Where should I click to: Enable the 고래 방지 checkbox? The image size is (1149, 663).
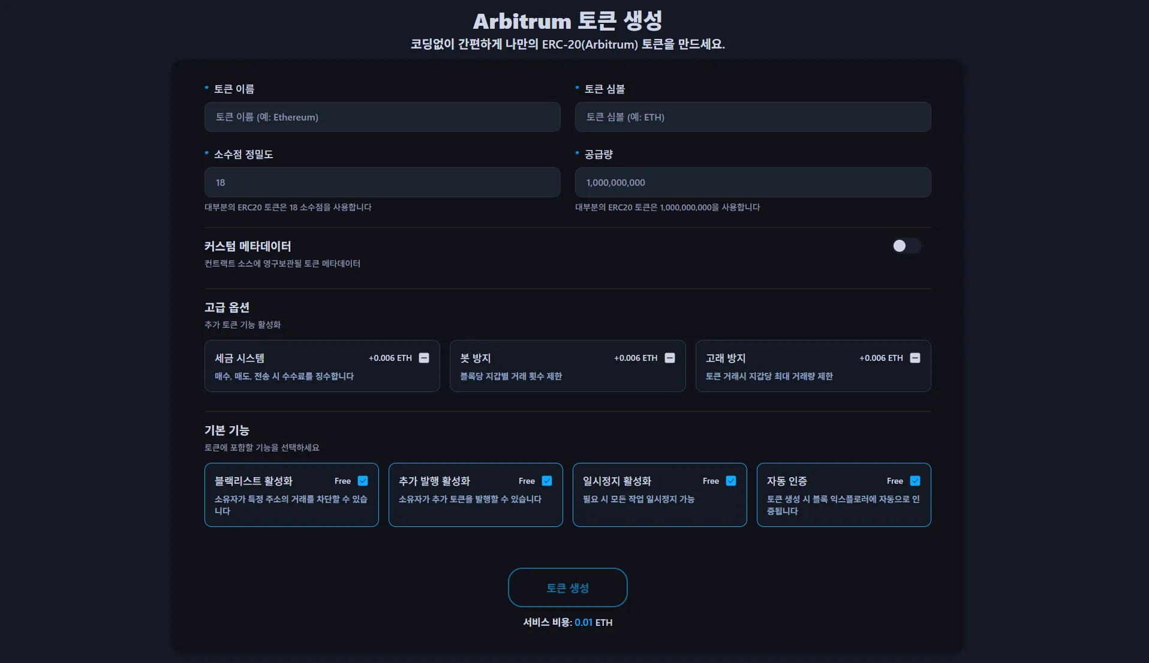click(x=915, y=358)
